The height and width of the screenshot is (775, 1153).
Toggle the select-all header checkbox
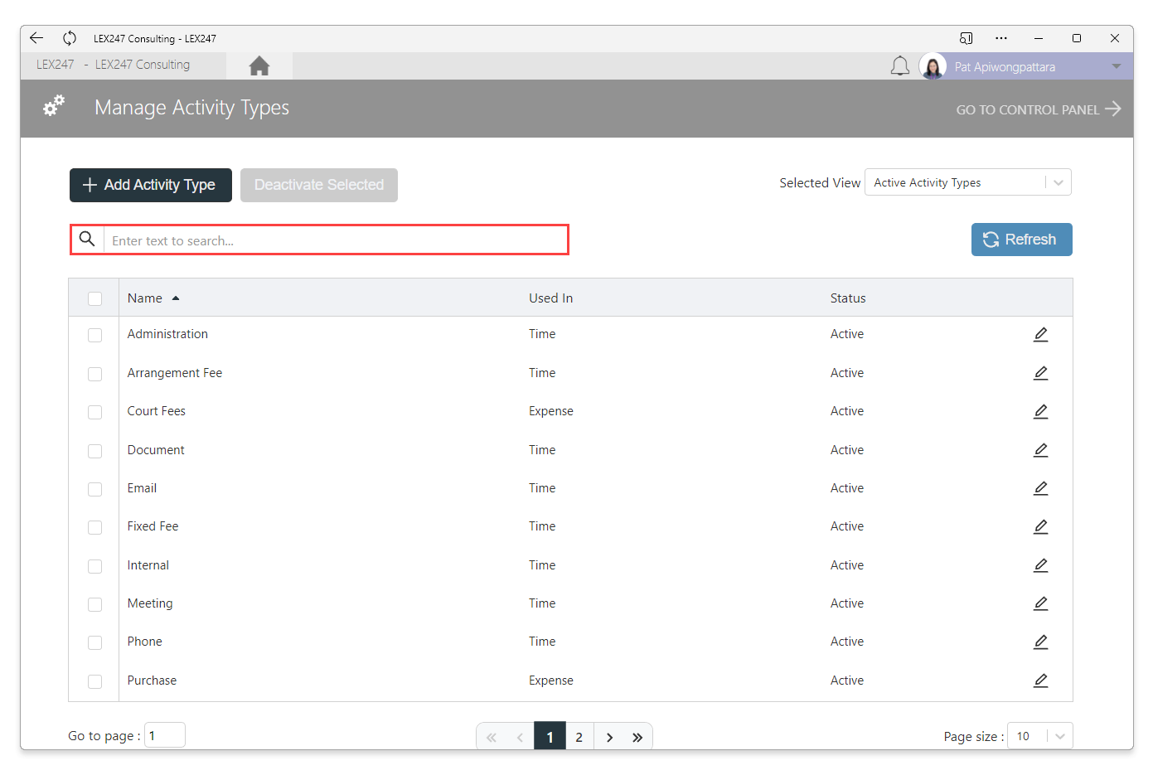(x=95, y=298)
